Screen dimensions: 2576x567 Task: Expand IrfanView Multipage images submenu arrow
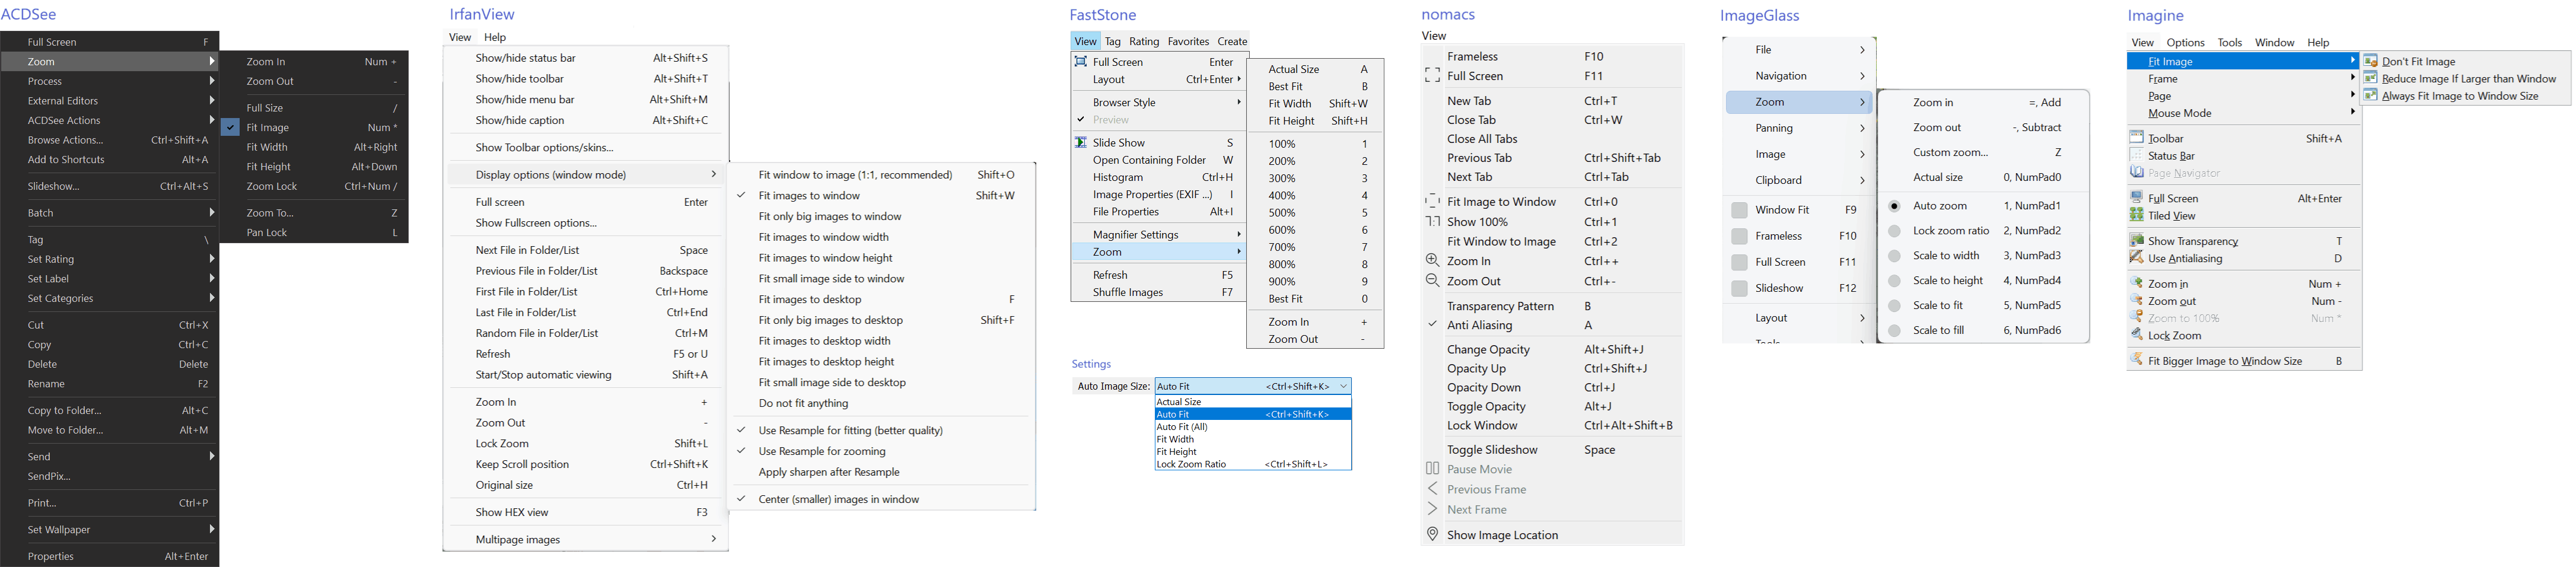point(713,539)
